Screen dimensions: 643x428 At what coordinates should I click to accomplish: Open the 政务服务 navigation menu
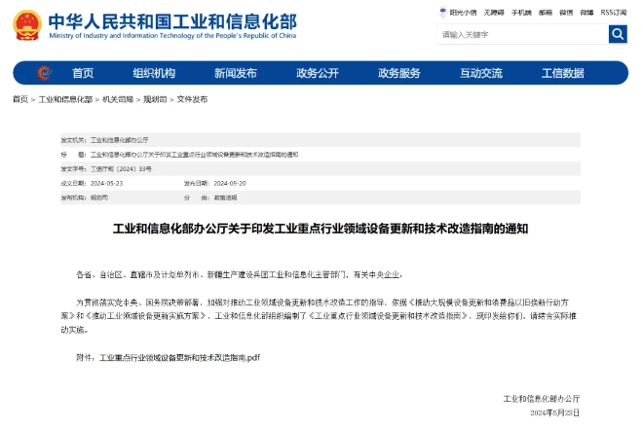(x=399, y=73)
